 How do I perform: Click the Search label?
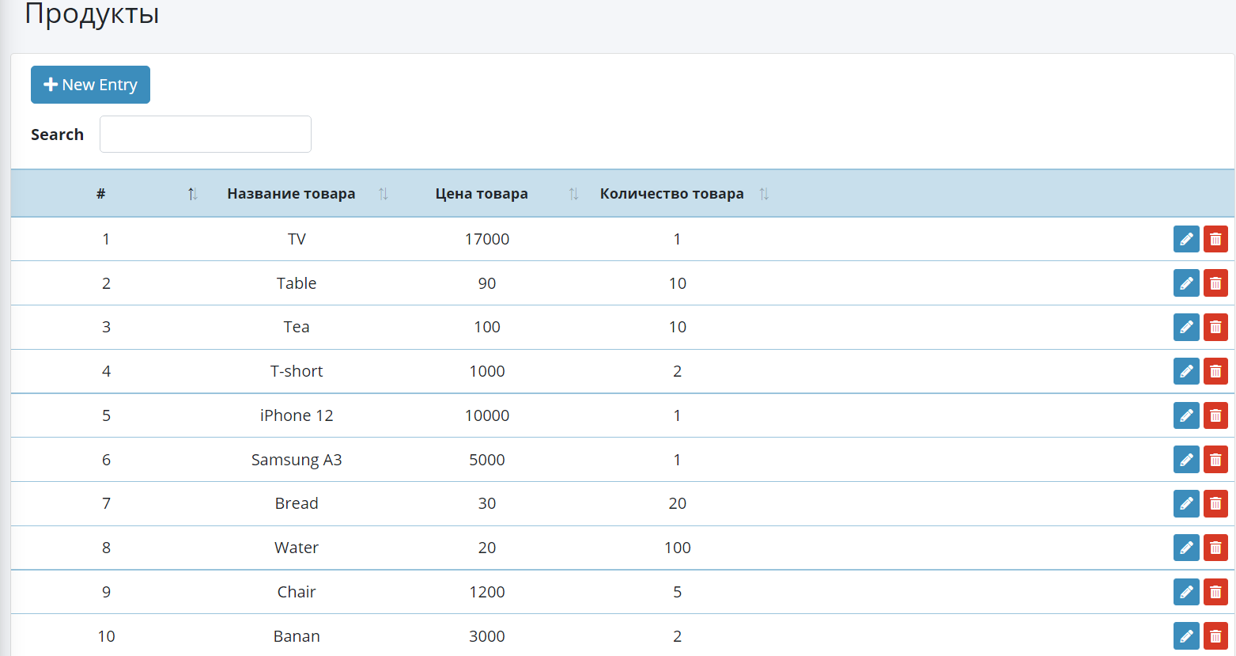57,135
